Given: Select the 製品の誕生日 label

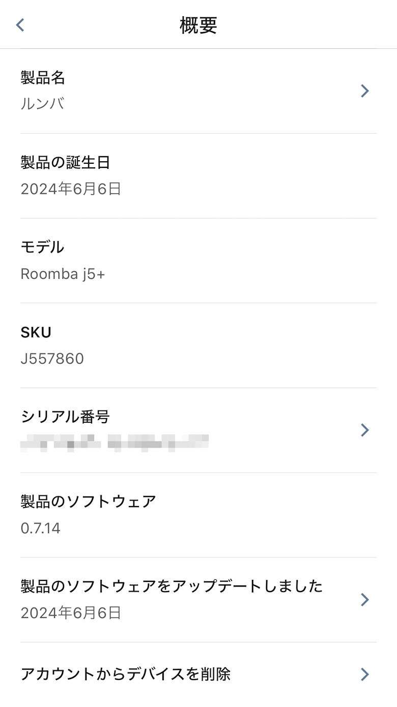Looking at the screenshot, I should 65,163.
